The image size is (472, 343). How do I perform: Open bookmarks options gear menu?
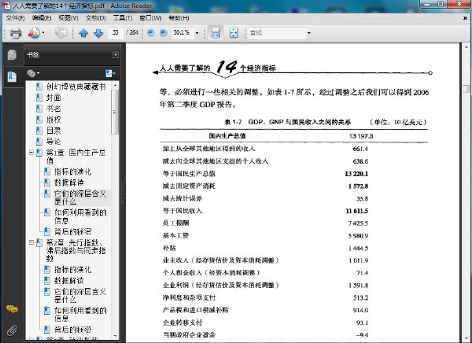click(x=33, y=73)
